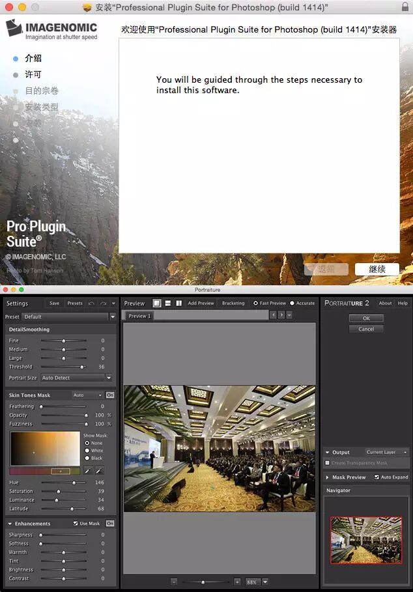413x592 pixels.
Task: Click the About menu in Portraiture
Action: [385, 303]
